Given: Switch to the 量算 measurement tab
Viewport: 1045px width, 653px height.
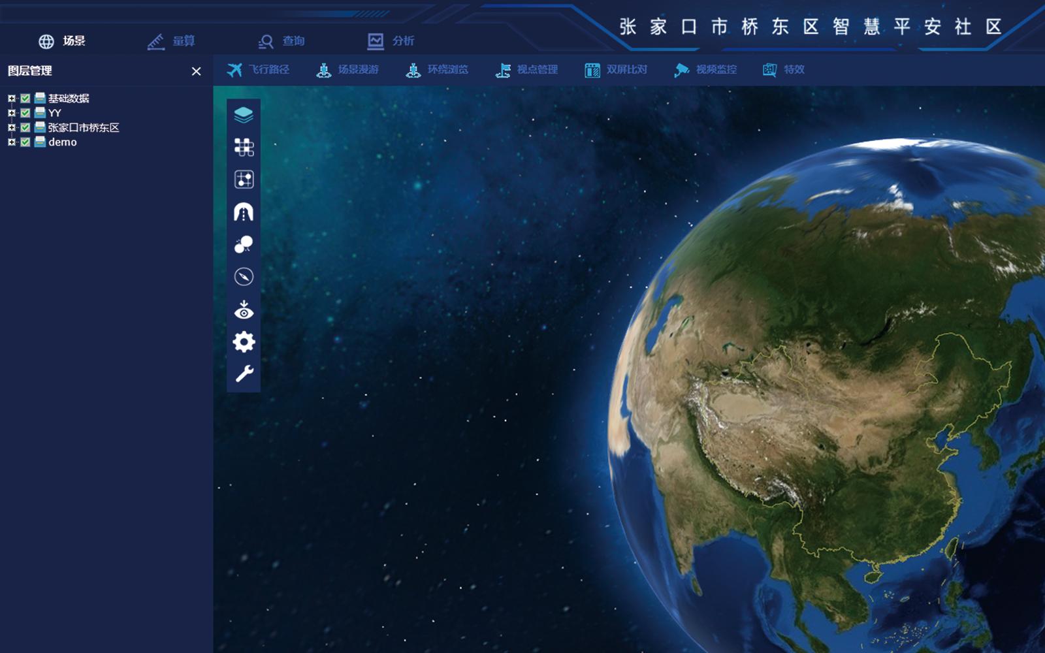Looking at the screenshot, I should tap(171, 41).
